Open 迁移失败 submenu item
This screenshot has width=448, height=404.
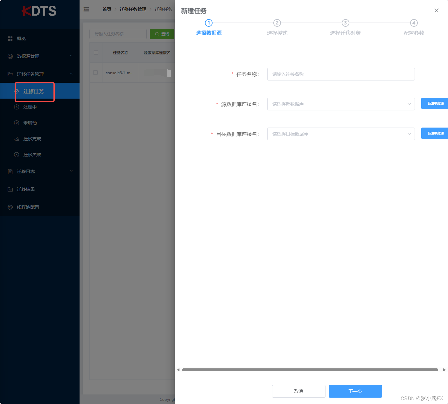click(40, 155)
